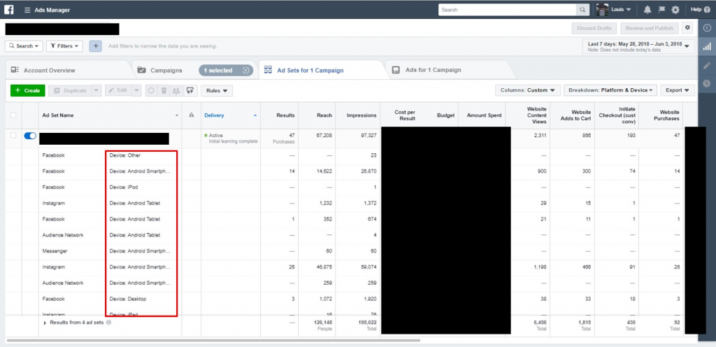Open the notifications bell
The height and width of the screenshot is (347, 716).
pyautogui.click(x=647, y=10)
